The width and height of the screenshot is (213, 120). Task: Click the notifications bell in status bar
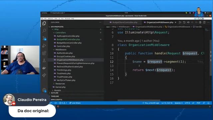tap(208, 103)
